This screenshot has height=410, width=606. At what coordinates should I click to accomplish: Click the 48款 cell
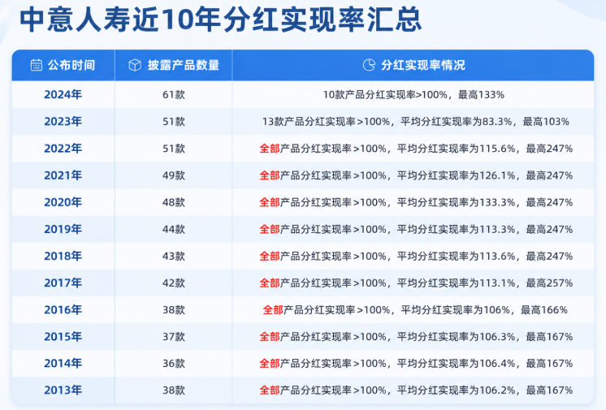(x=174, y=202)
